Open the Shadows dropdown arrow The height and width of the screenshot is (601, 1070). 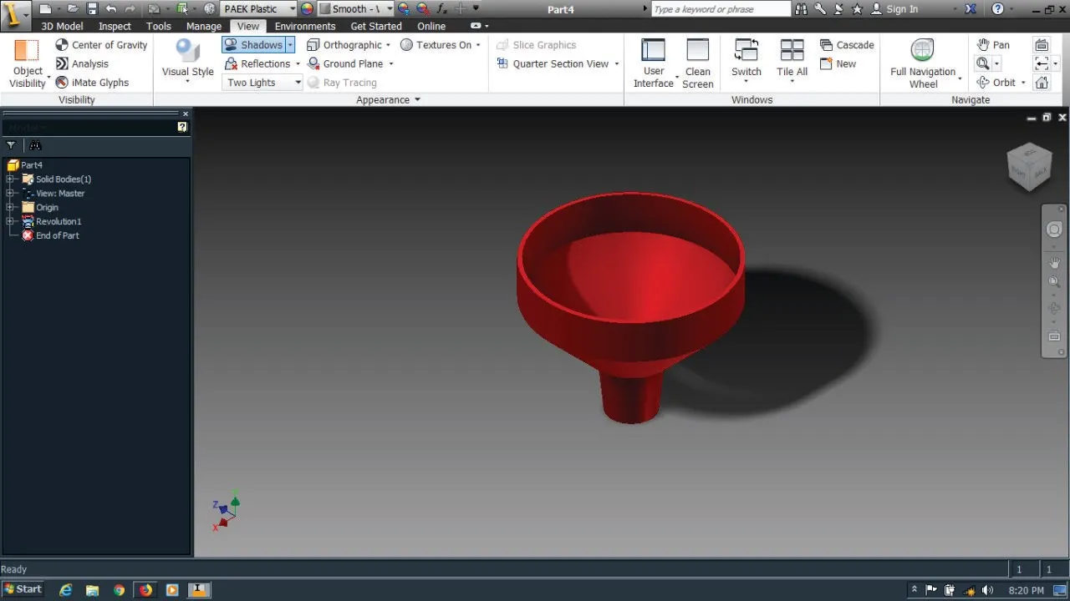(290, 45)
